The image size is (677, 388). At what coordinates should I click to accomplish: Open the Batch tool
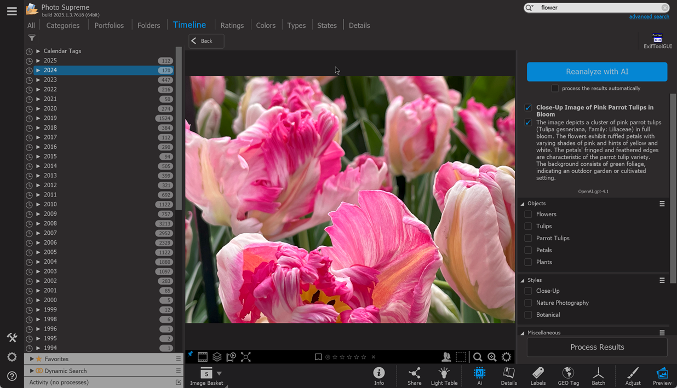click(598, 376)
